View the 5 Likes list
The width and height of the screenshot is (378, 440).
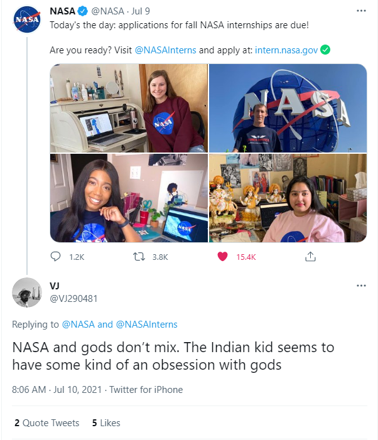pos(106,423)
